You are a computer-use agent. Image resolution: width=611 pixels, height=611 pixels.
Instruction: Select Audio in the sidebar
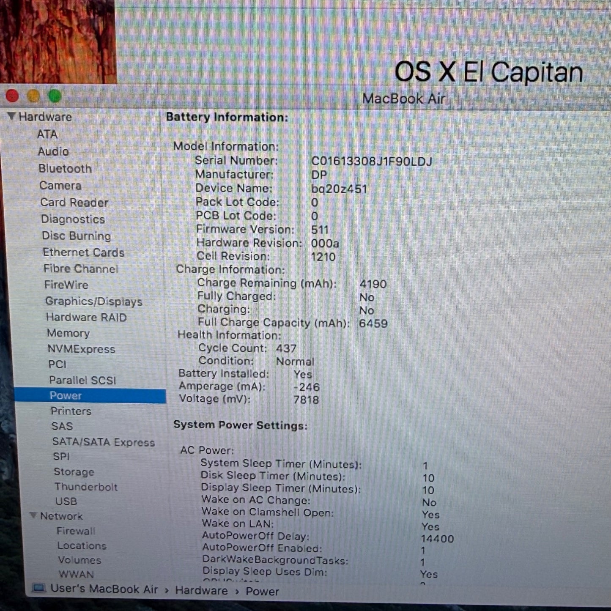click(x=53, y=151)
